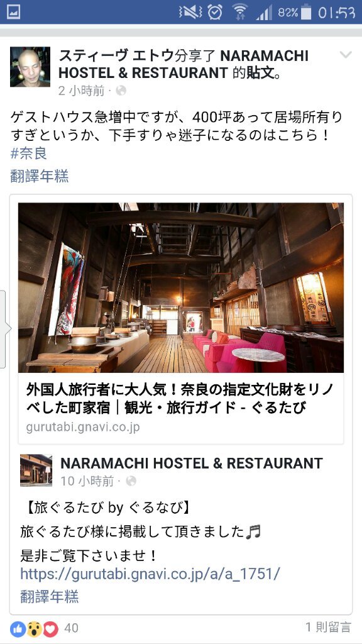Tap the blue like reaction icon
Viewport: 362px width, 644px height.
tap(18, 628)
